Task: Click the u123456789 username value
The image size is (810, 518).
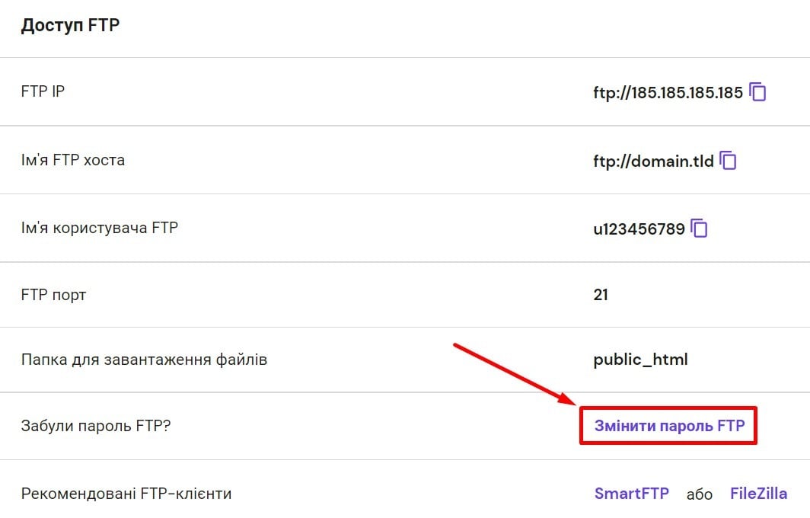Action: coord(639,229)
